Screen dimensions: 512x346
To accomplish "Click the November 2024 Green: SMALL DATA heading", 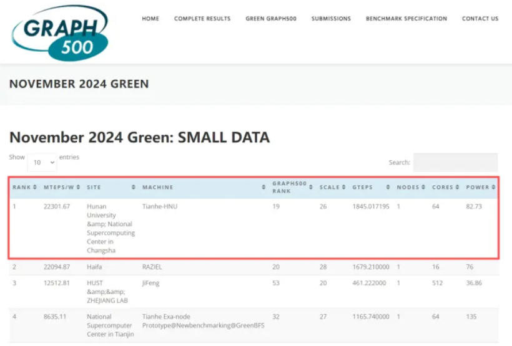I will [x=139, y=137].
